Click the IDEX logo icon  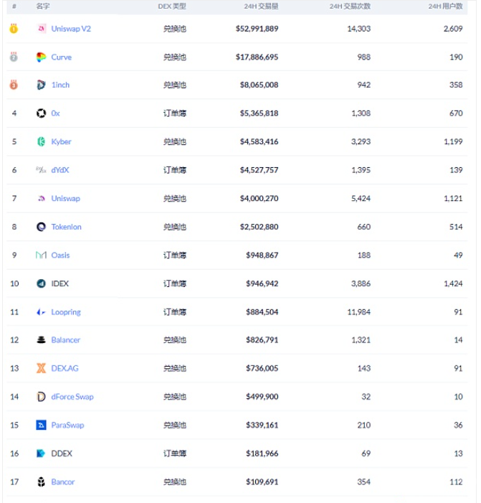click(41, 283)
